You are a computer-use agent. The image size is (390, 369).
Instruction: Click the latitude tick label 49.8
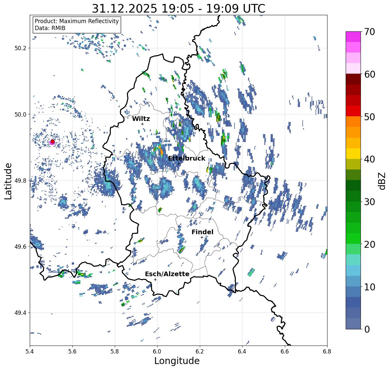21,180
